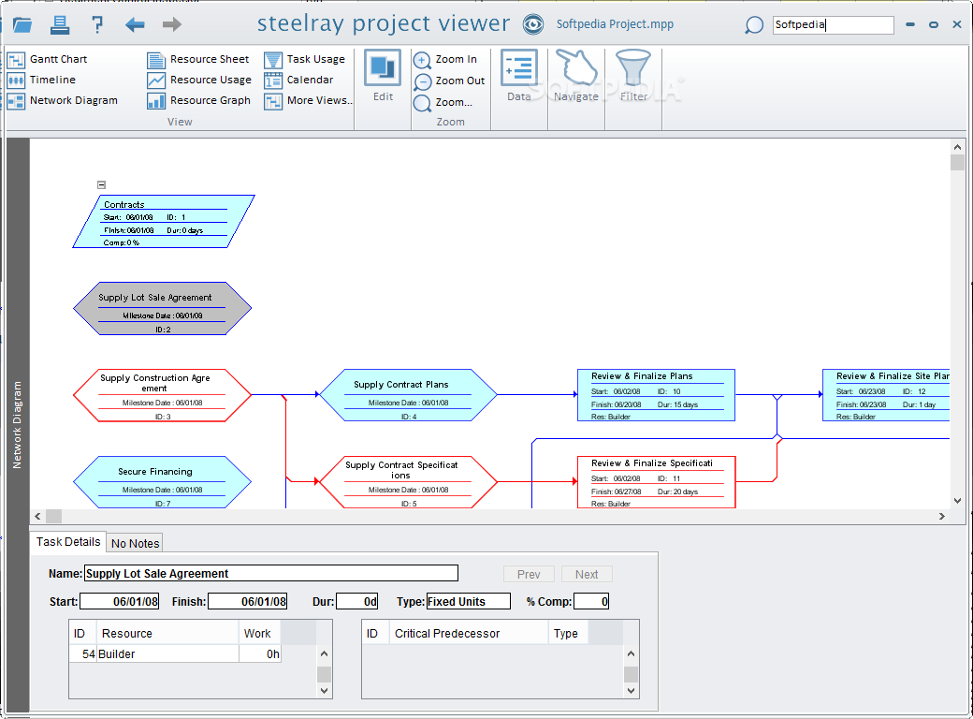This screenshot has height=719, width=973.
Task: Go forward with the right arrow
Action: [x=172, y=25]
